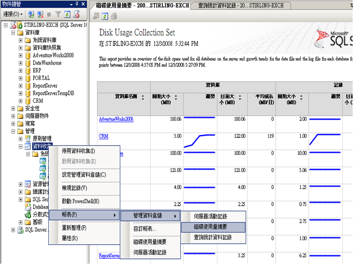Sort by 目前大小 column arrows
The height and width of the screenshot is (264, 353).
pos(240,97)
